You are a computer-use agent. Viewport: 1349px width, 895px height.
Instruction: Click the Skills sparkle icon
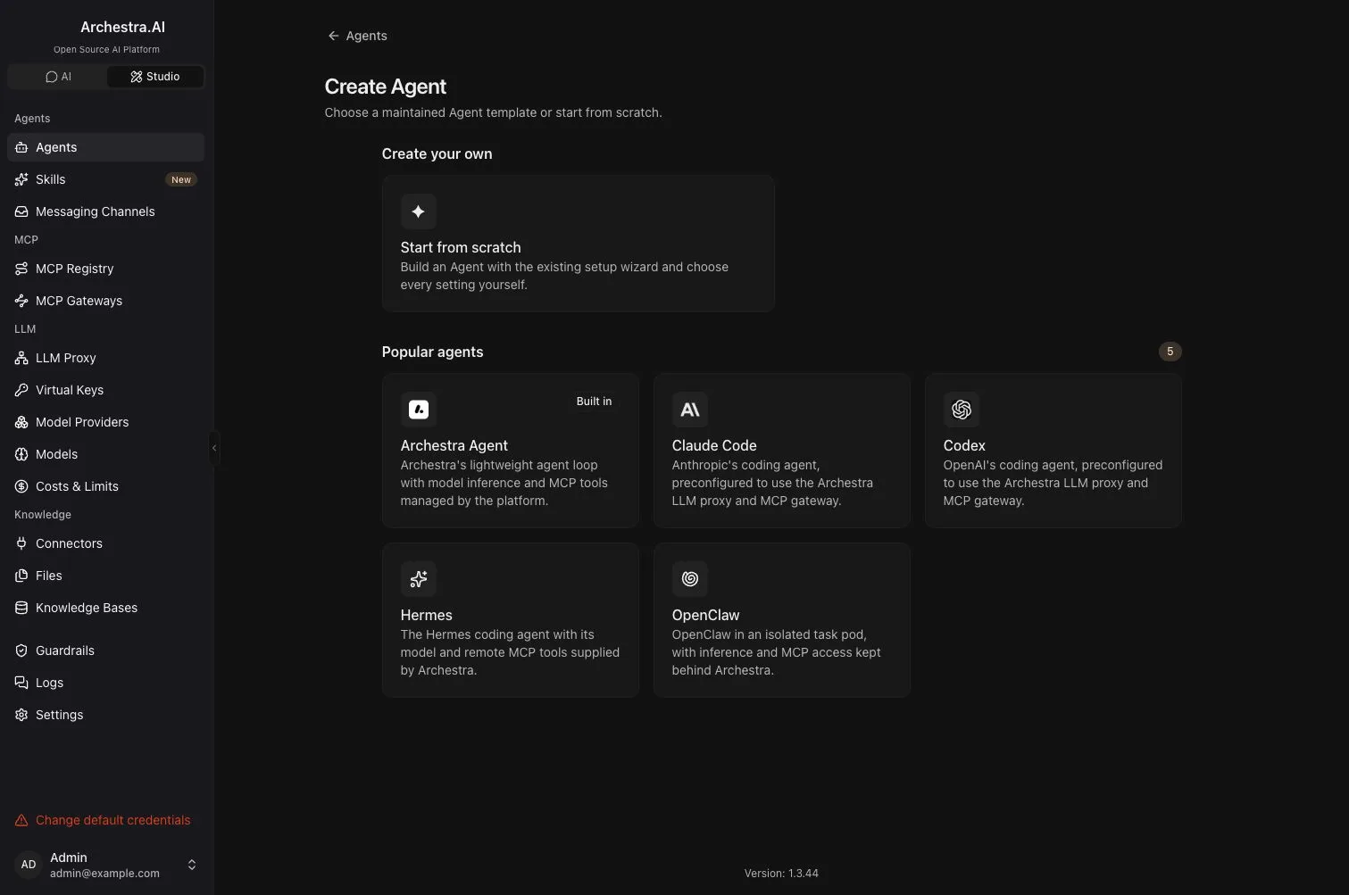(x=21, y=179)
